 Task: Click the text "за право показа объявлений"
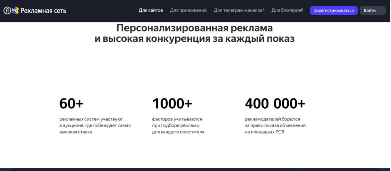pyautogui.click(x=275, y=125)
